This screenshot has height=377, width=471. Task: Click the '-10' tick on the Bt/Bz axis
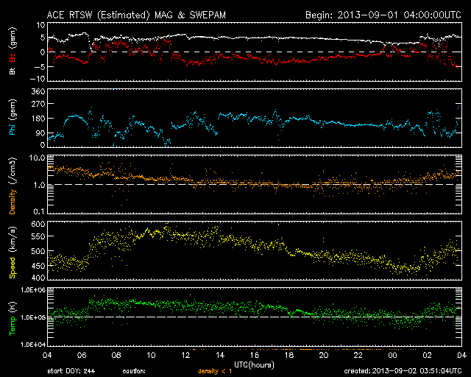point(38,79)
